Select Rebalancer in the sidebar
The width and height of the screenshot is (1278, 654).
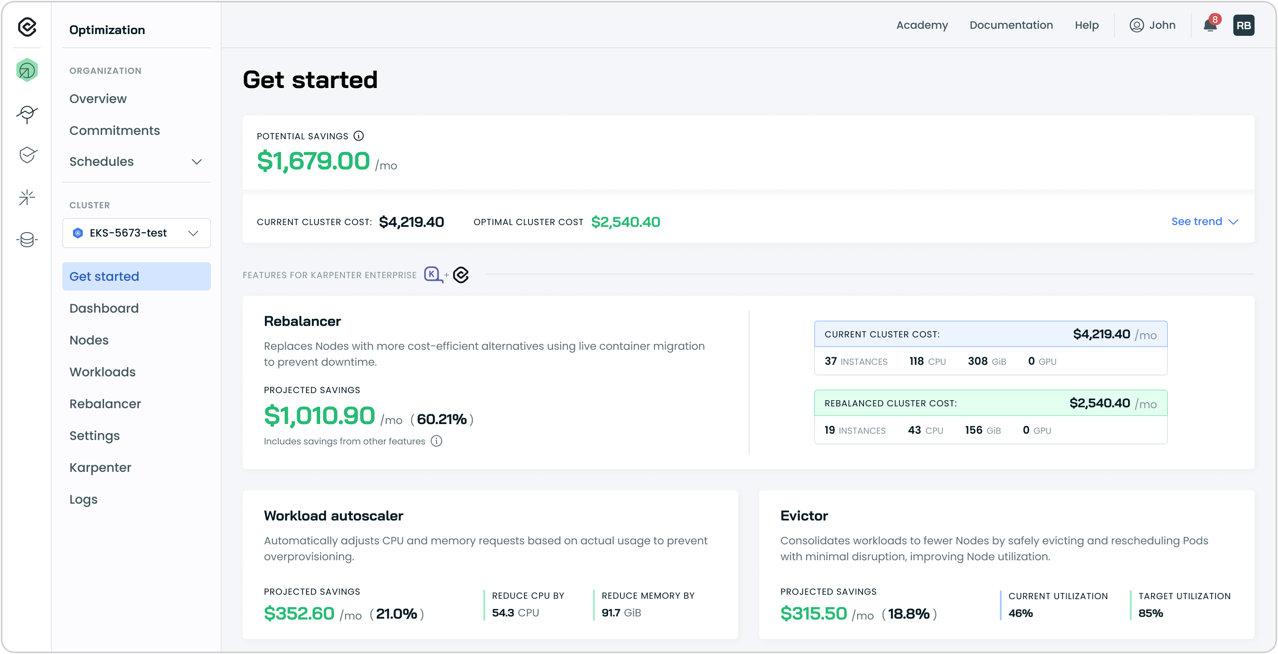pos(105,404)
